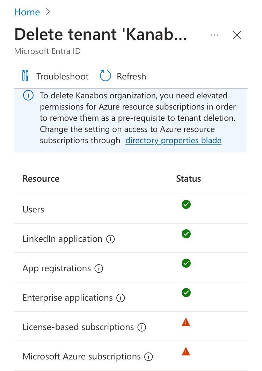Click the info icon beside Enterprise applications
This screenshot has width=262, height=371.
pos(120,298)
